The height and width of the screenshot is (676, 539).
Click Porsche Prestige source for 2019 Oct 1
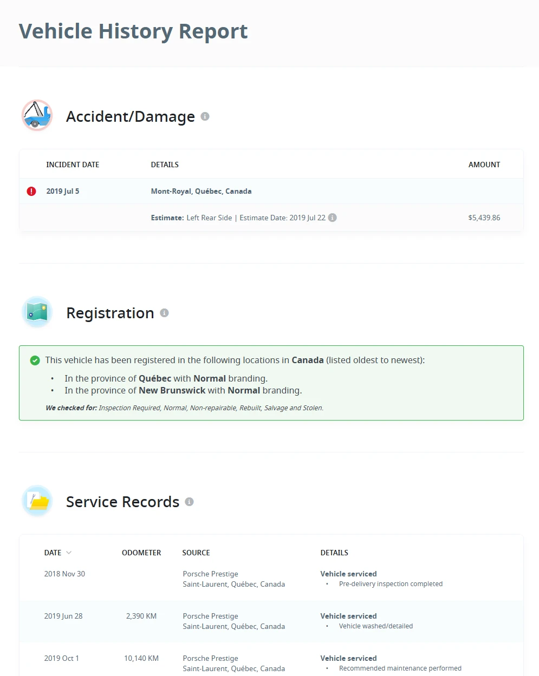(210, 658)
